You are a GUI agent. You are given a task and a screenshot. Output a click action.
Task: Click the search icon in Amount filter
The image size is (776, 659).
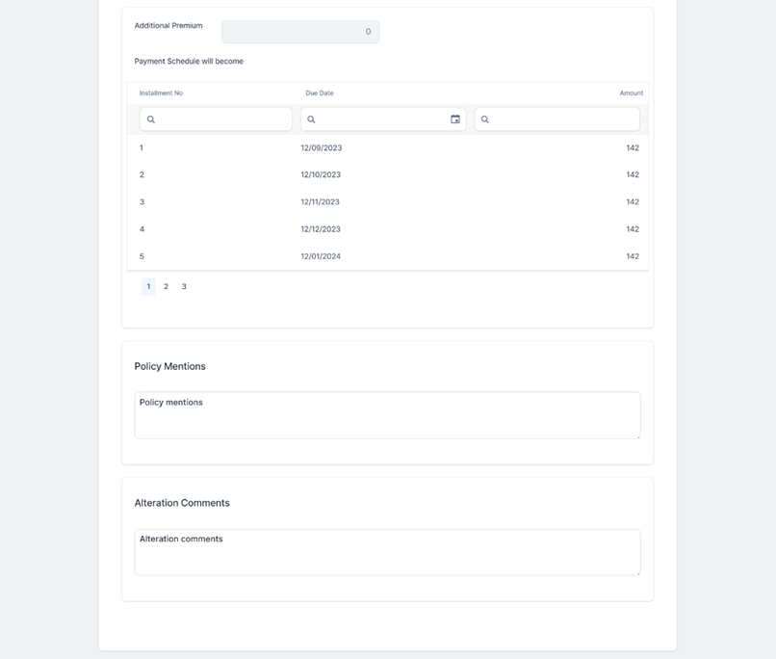(x=485, y=119)
